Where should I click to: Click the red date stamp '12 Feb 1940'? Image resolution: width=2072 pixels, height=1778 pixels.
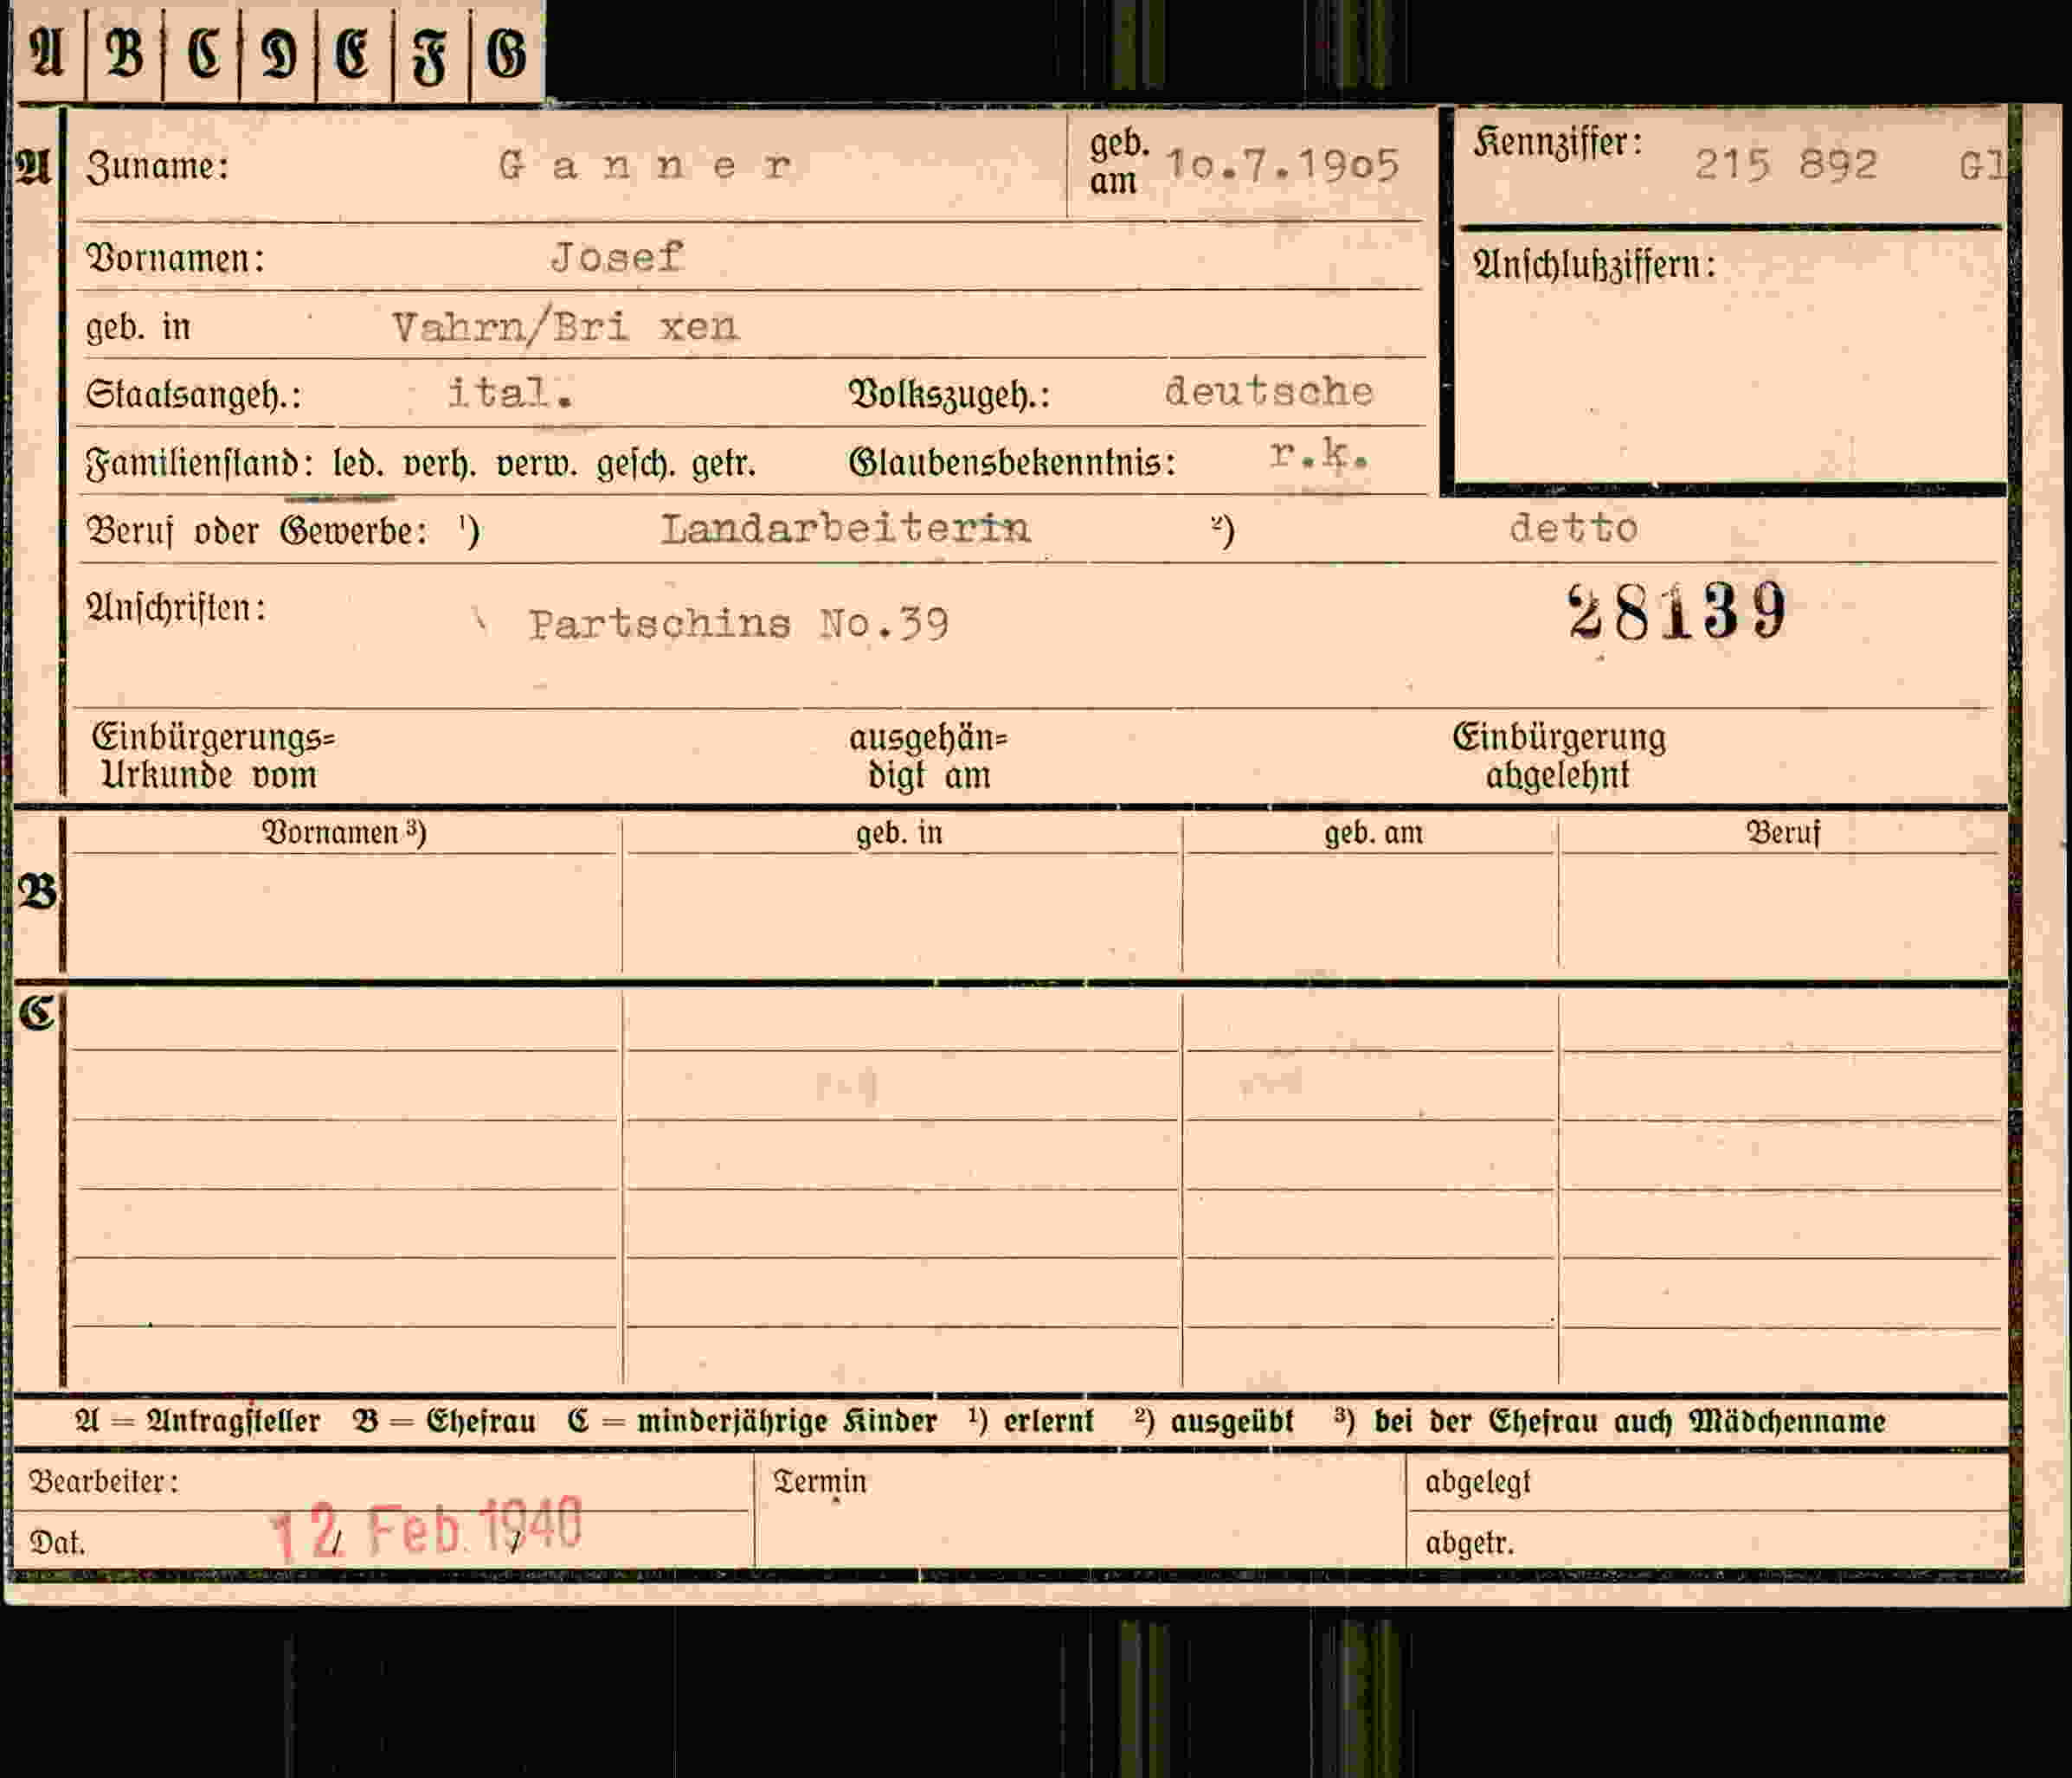(426, 1528)
